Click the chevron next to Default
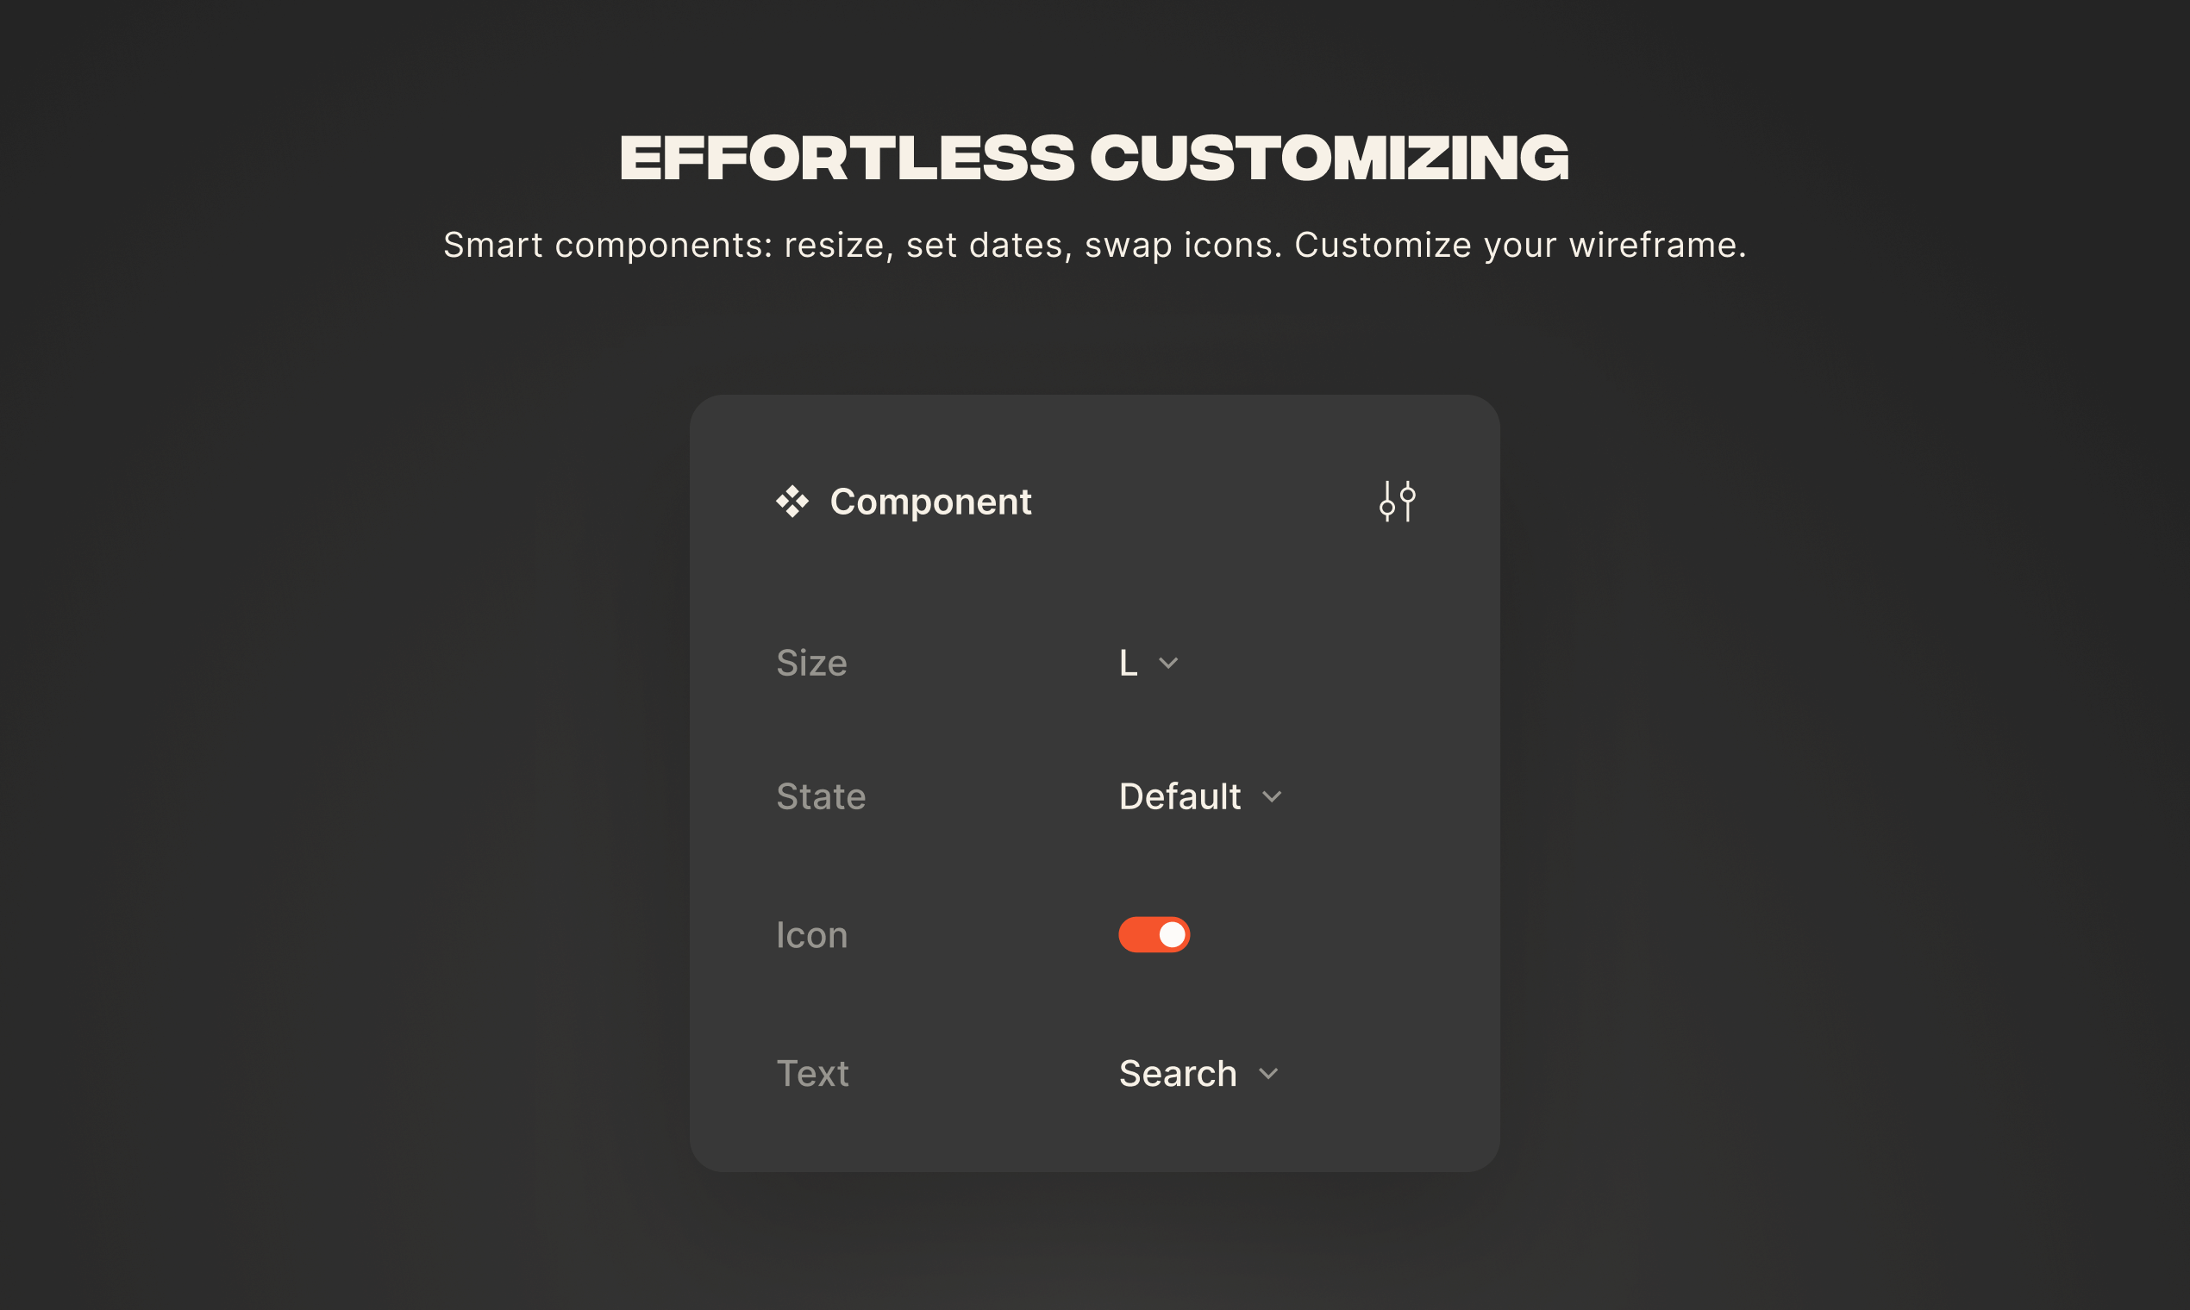2190x1310 pixels. point(1272,796)
